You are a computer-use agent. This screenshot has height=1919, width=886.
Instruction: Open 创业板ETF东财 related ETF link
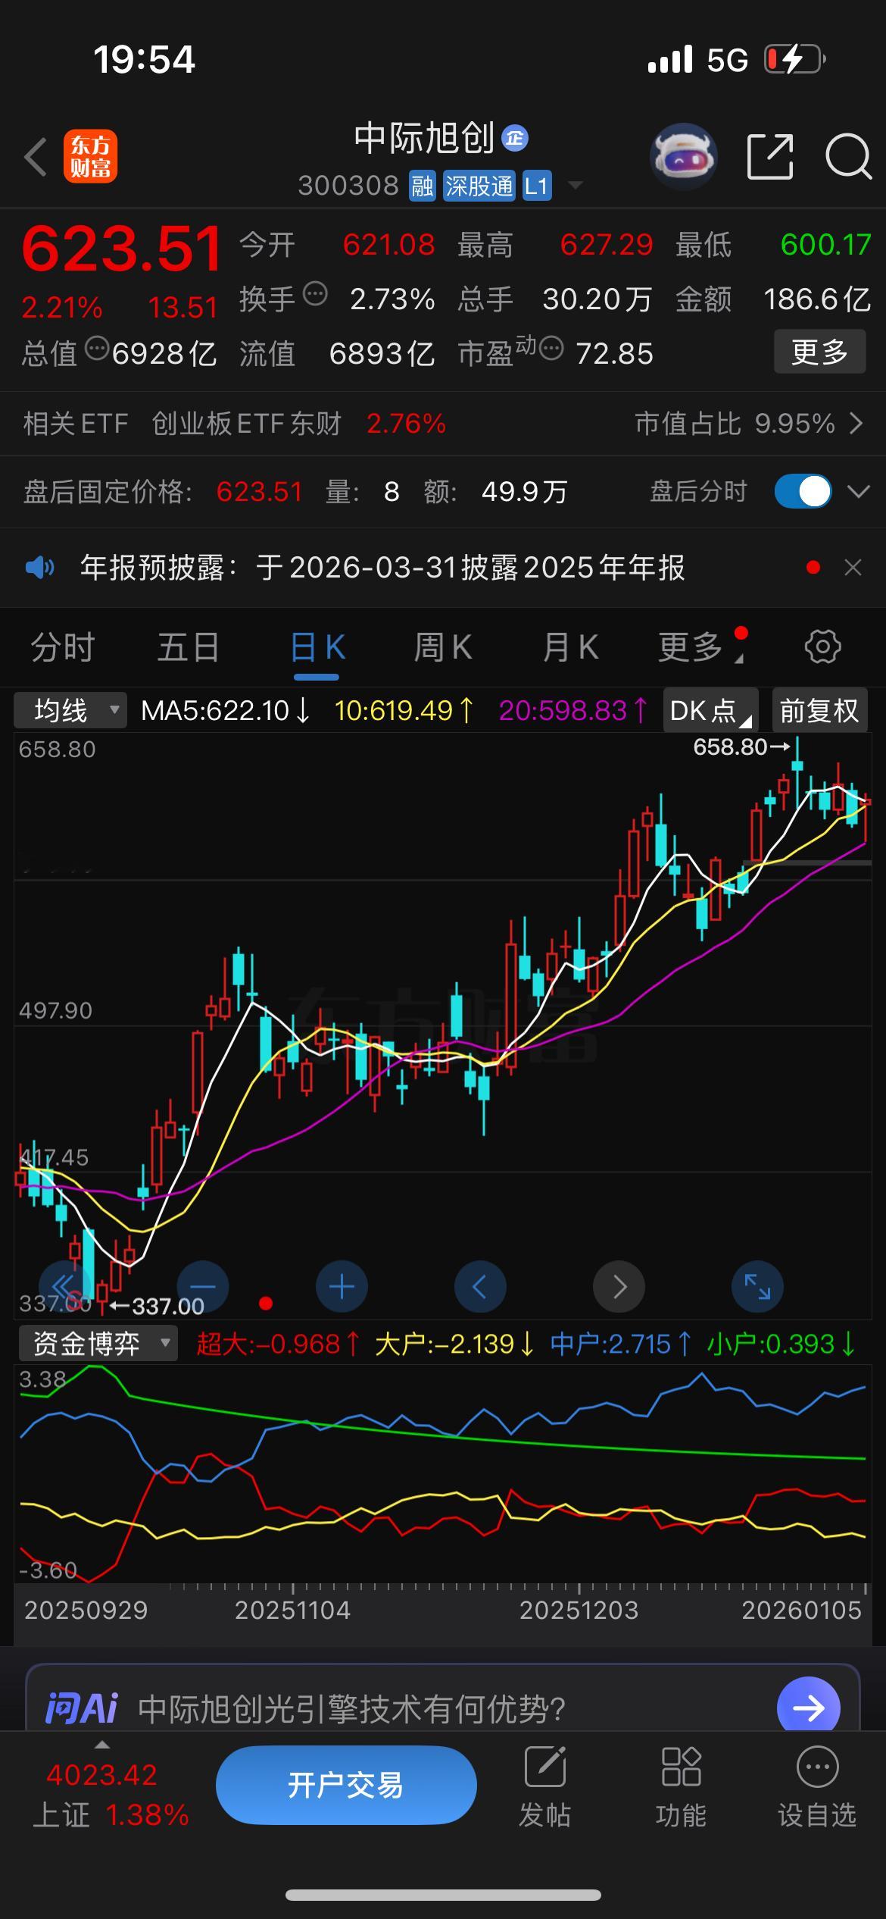pos(247,424)
